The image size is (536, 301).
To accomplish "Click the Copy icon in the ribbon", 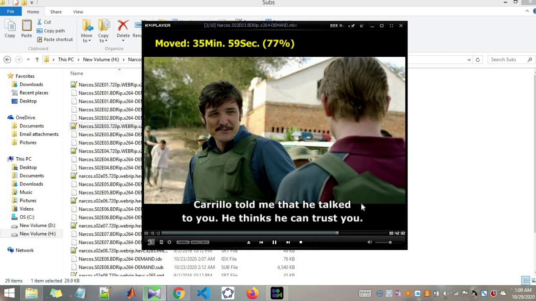I will 10,29.
